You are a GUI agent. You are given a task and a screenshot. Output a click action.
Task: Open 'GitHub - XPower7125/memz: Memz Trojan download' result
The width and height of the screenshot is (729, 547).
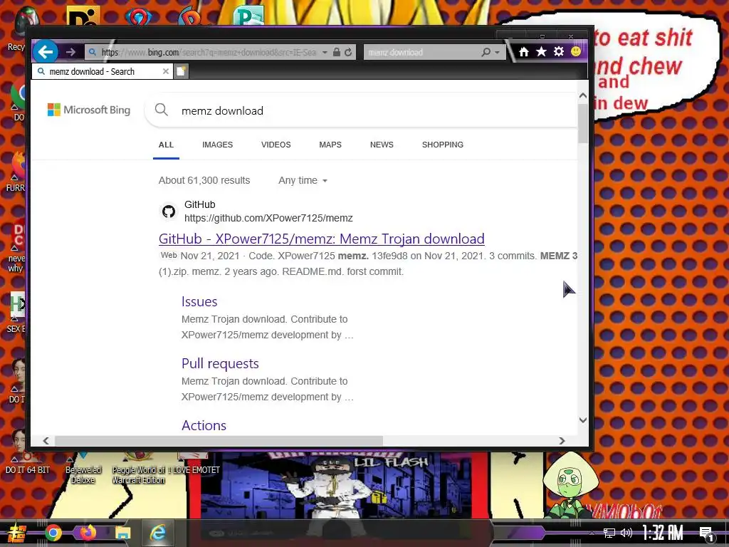point(321,239)
